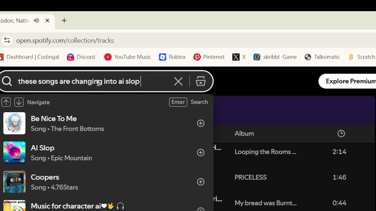The width and height of the screenshot is (376, 211).
Task: Close the current browser tab
Action: [x=47, y=21]
